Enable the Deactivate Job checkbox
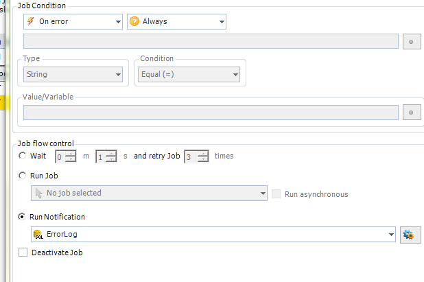The image size is (424, 282). point(23,252)
